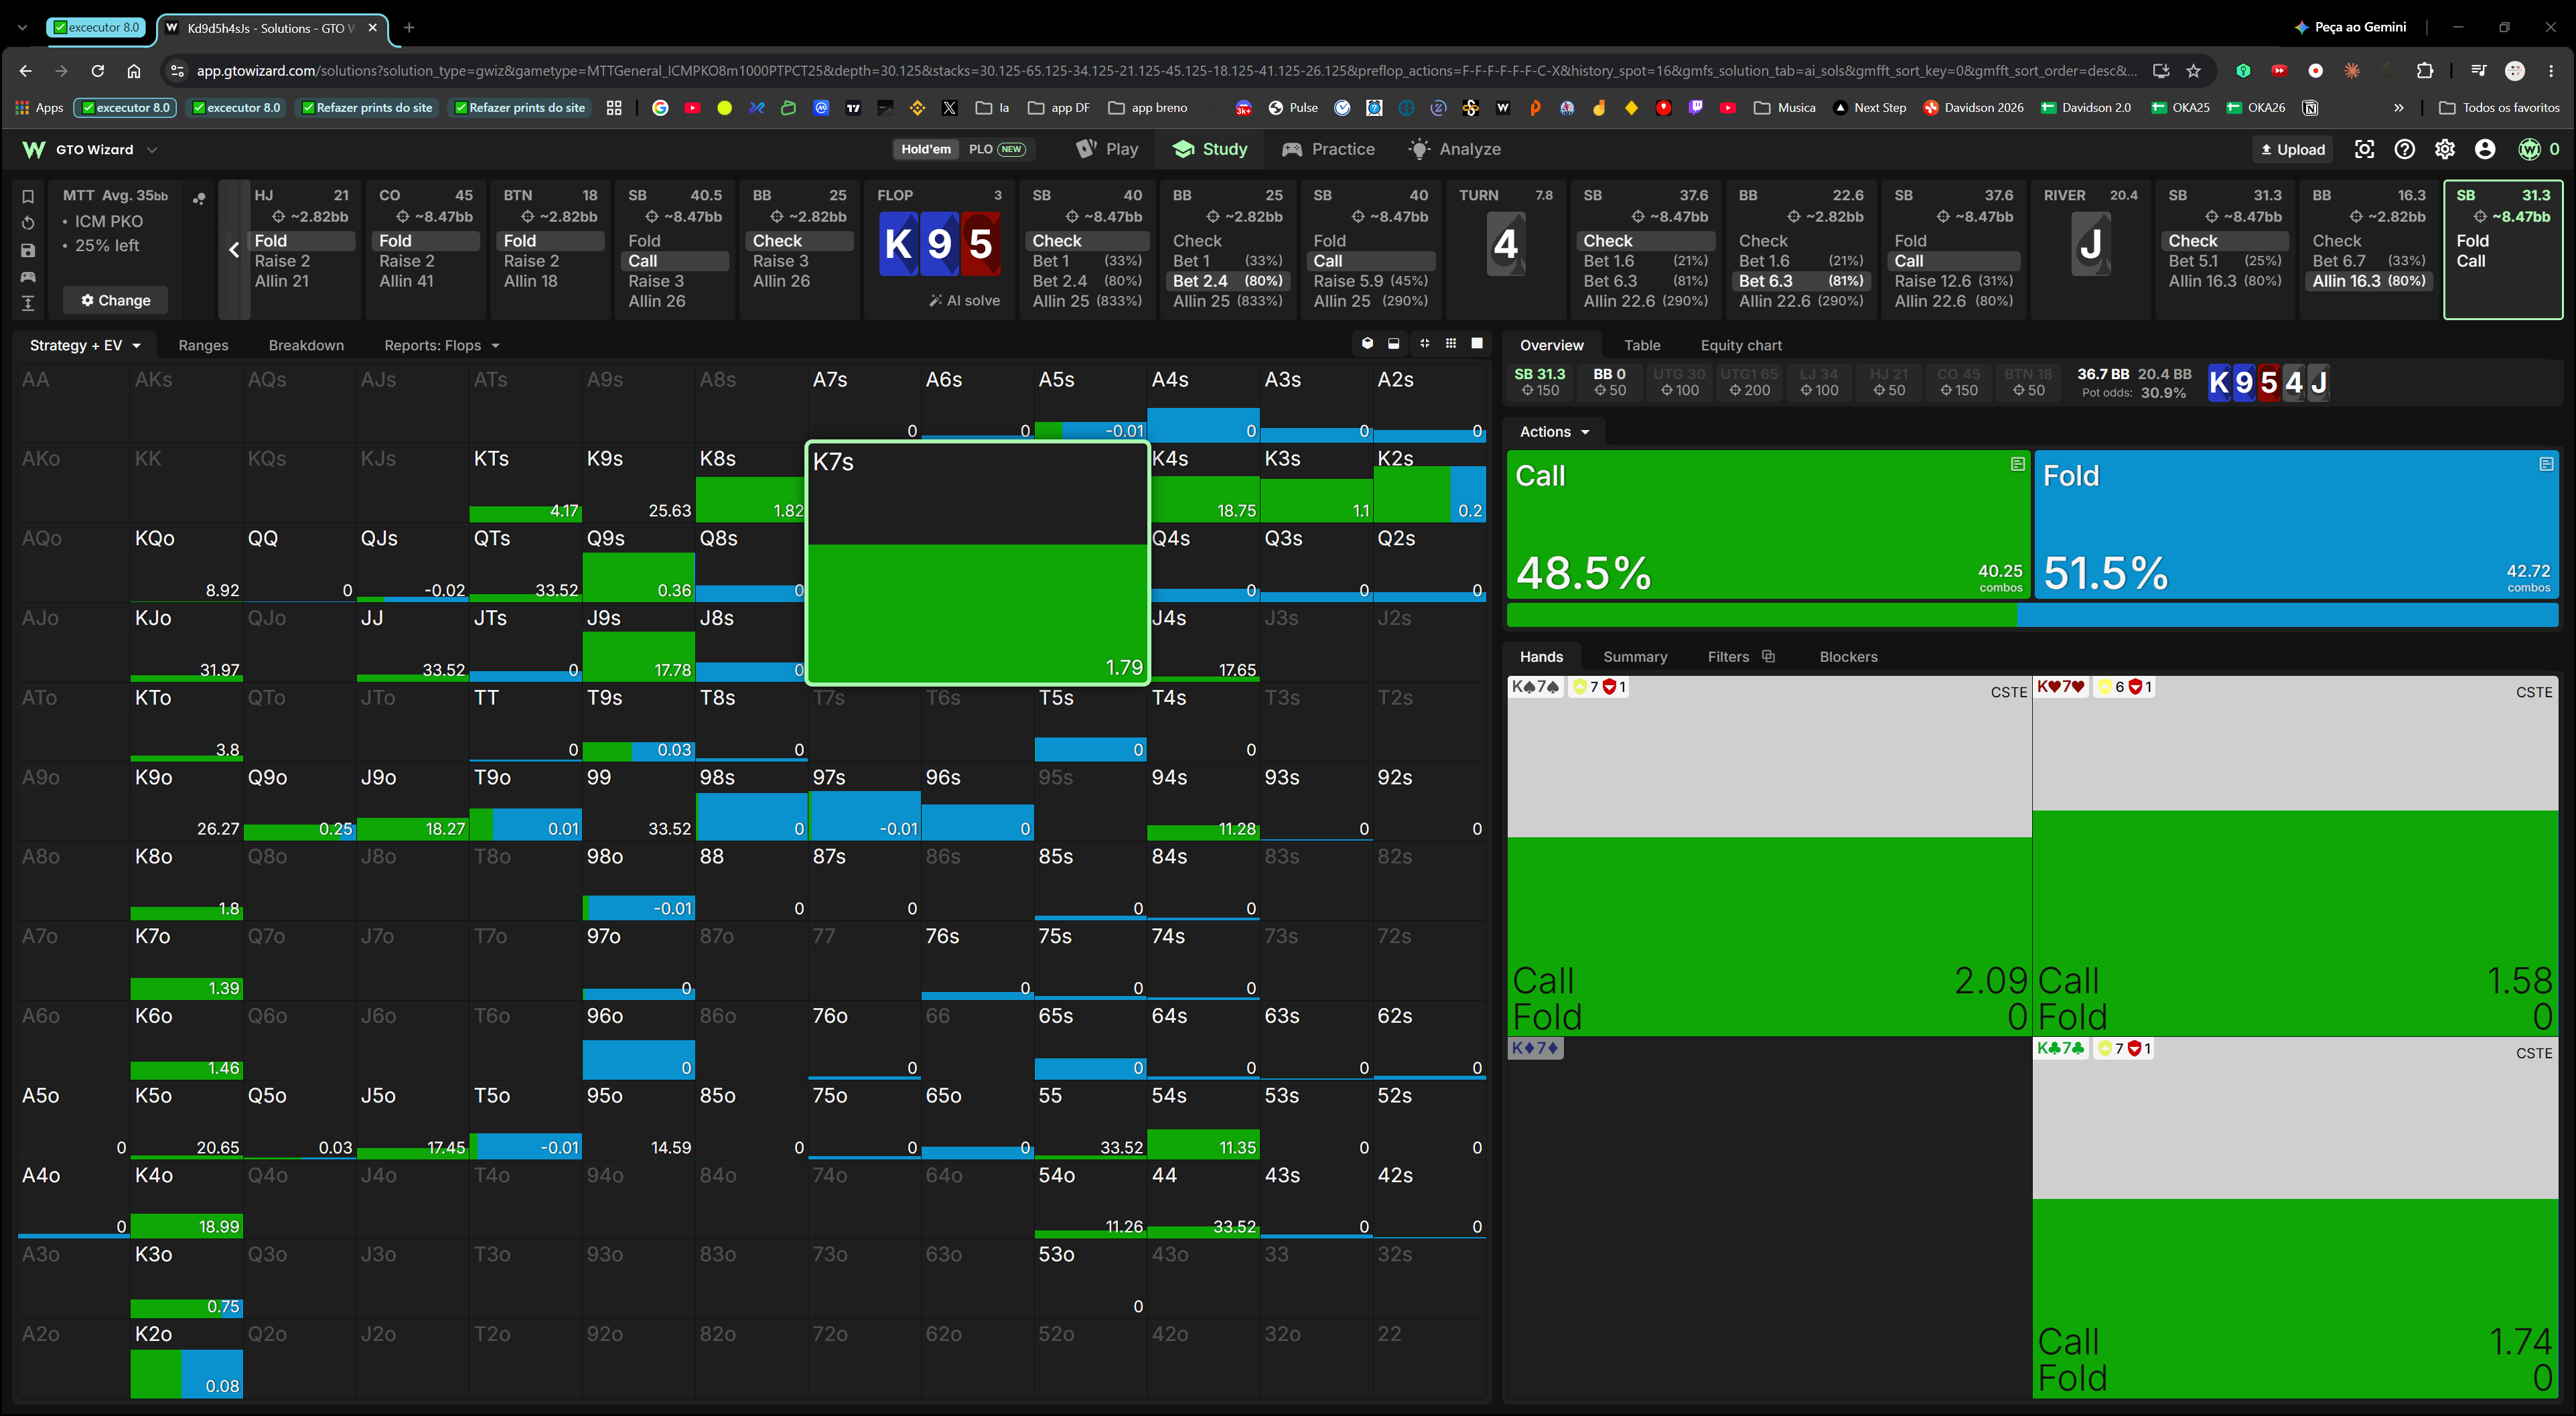Switch to the Blockers tab
This screenshot has height=1416, width=2576.
click(1848, 656)
